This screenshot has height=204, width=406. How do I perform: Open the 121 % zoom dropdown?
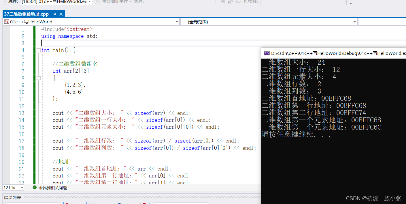(22, 188)
